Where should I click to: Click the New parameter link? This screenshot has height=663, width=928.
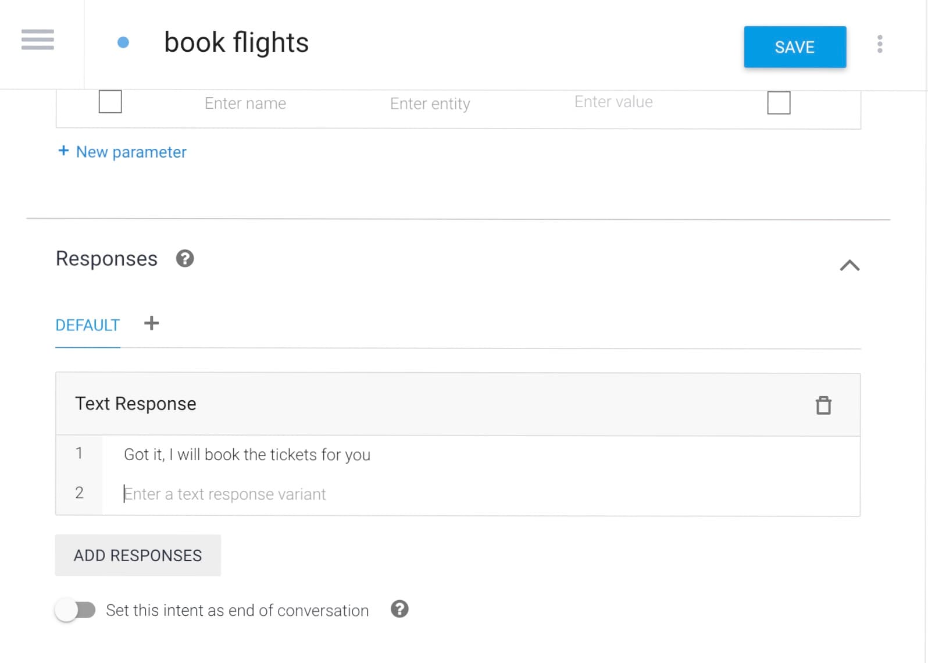pos(131,152)
